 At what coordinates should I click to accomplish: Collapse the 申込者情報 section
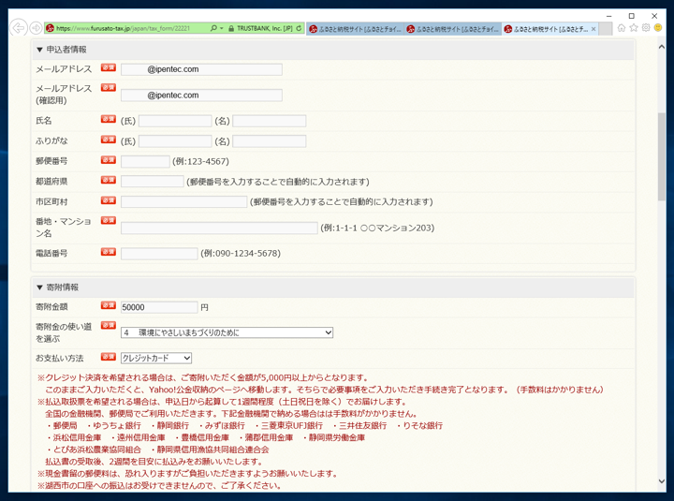coord(39,50)
